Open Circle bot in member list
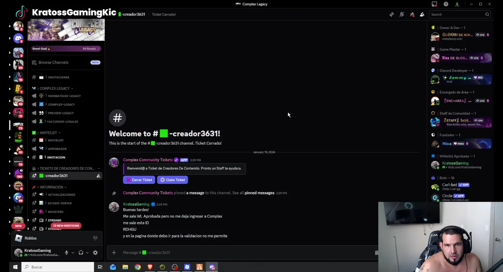This screenshot has height=272, width=503. tap(461, 198)
